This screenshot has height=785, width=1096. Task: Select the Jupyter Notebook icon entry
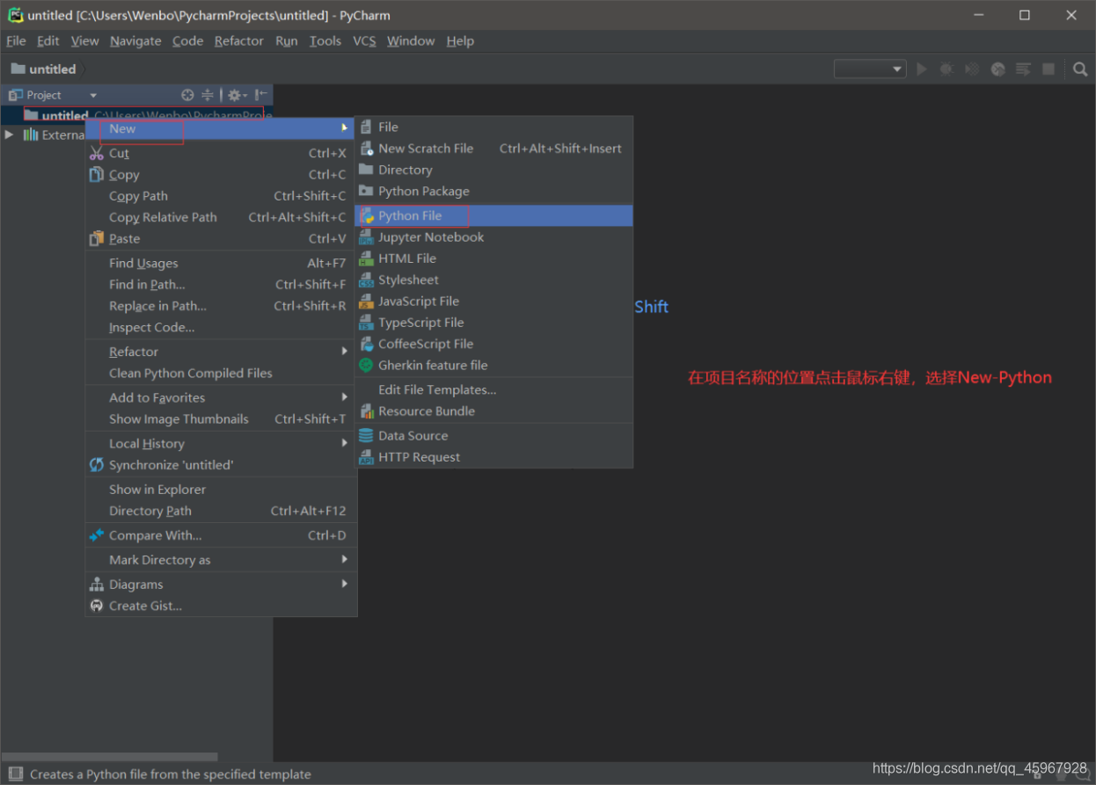(493, 237)
